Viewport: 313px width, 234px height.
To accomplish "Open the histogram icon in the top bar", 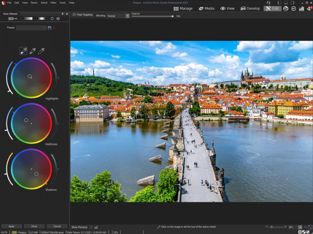I will click(301, 9).
